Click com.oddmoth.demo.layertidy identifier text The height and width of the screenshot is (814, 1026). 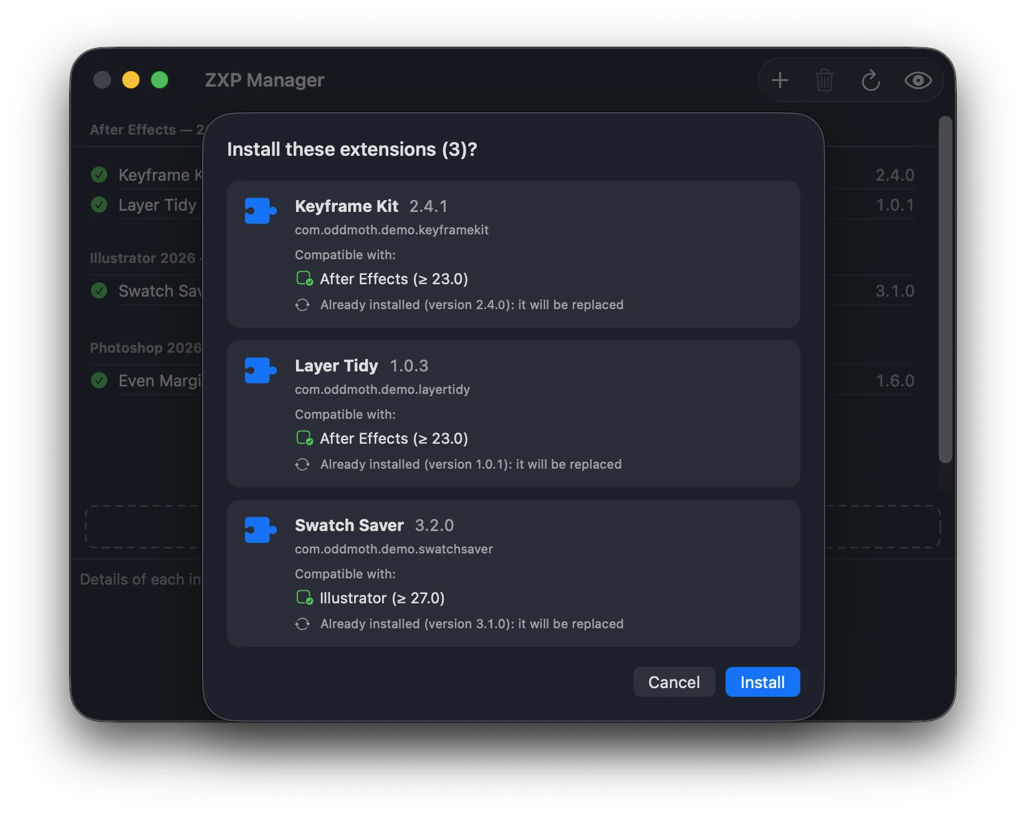coord(382,390)
